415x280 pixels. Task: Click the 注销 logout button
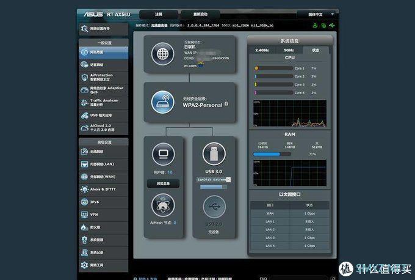click(159, 14)
